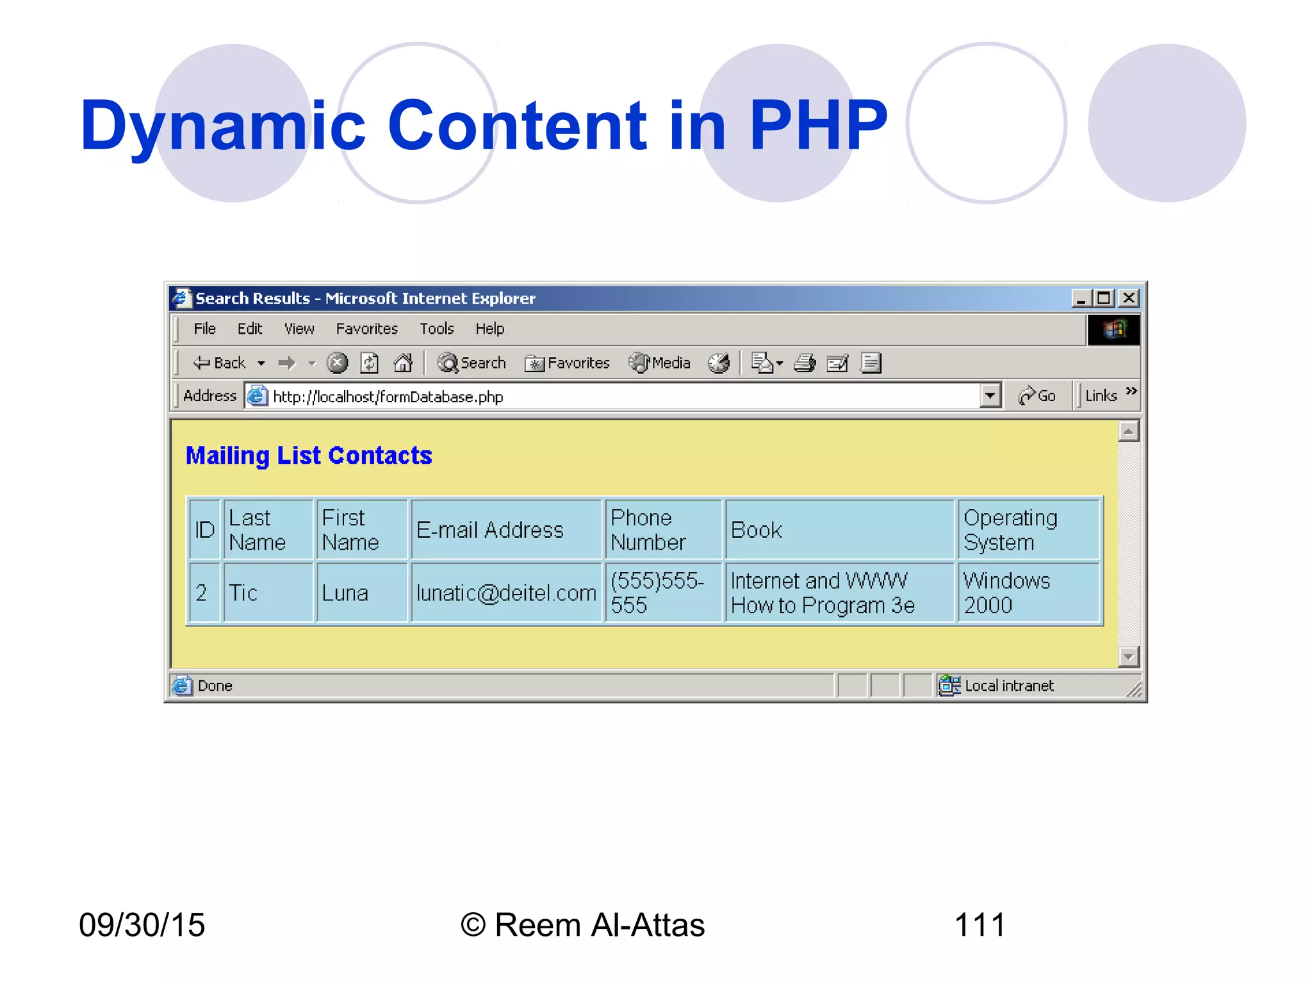Click the Edit page icon
The width and height of the screenshot is (1312, 984).
pos(838,363)
